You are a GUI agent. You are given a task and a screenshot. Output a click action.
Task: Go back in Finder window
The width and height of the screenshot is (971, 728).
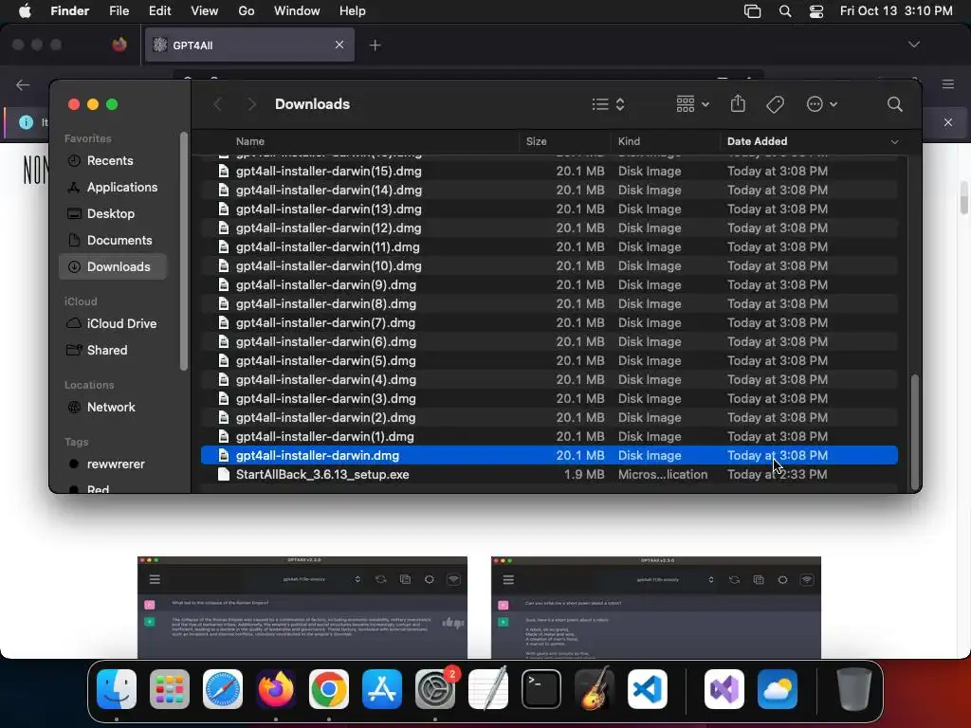pos(217,104)
